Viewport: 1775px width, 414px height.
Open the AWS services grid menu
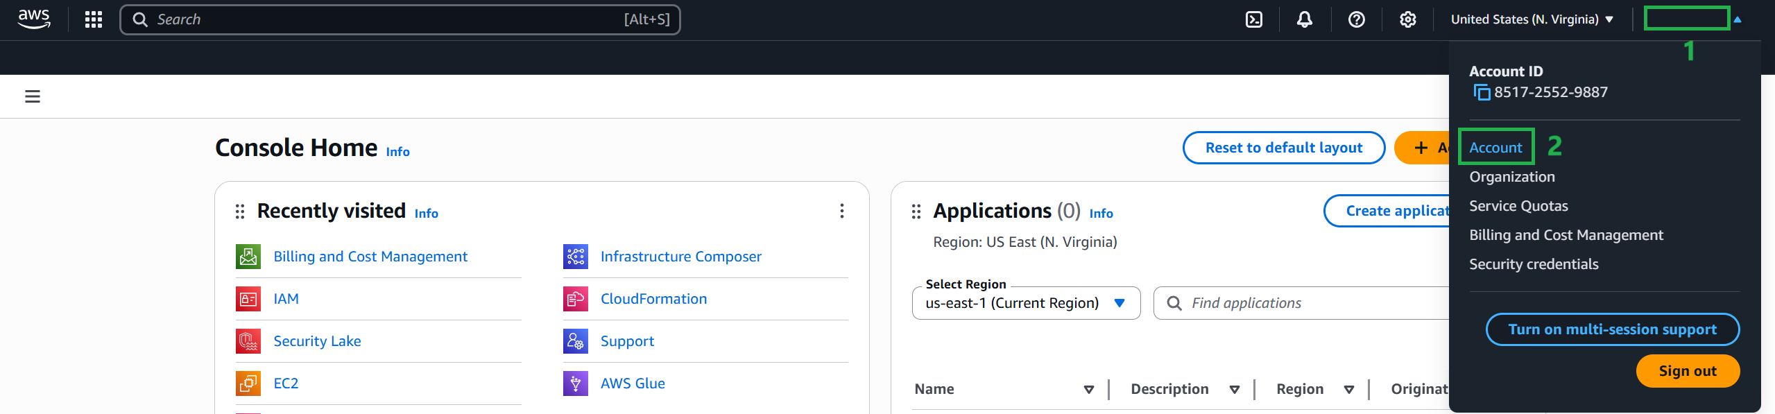[94, 19]
